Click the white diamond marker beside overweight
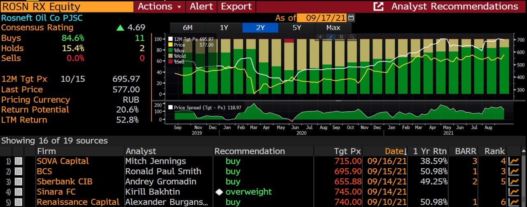The image size is (527, 207). click(x=219, y=192)
